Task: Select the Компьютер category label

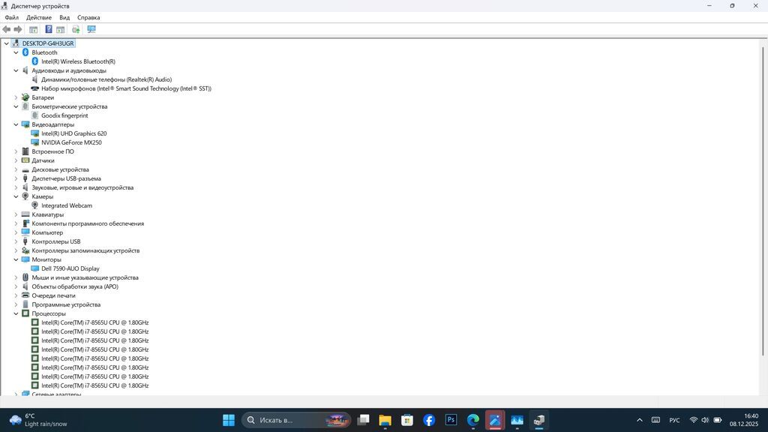Action: click(47, 232)
